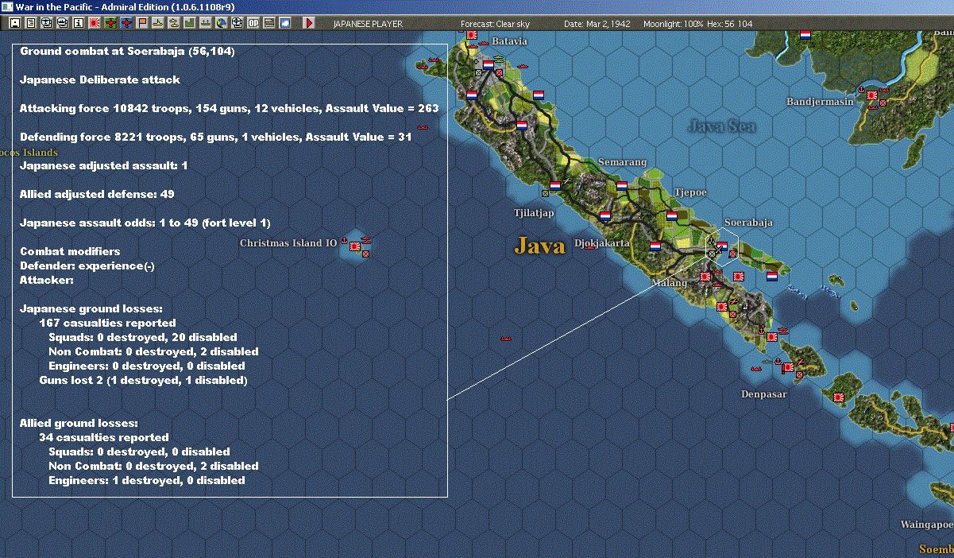
Task: Click the Forecast: Clear sky status
Action: [495, 24]
